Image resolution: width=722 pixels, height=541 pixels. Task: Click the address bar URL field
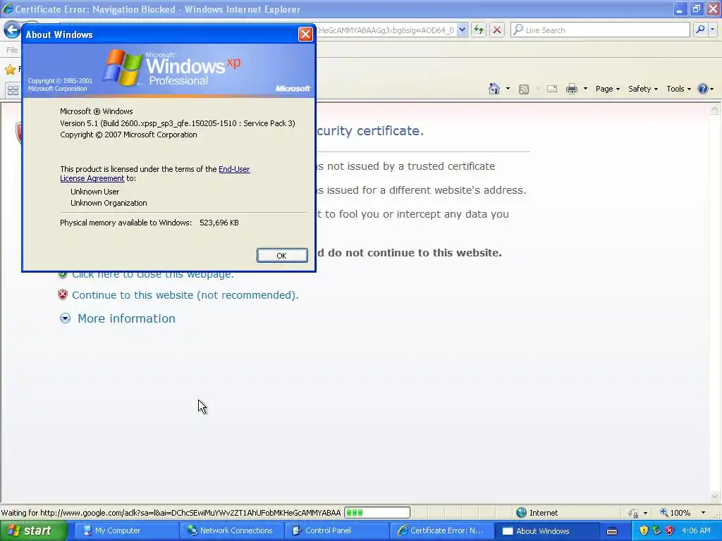click(x=386, y=30)
